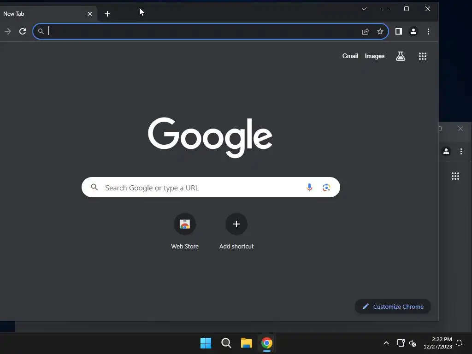Viewport: 472px width, 354px height.
Task: Reload the current page
Action: 23,31
